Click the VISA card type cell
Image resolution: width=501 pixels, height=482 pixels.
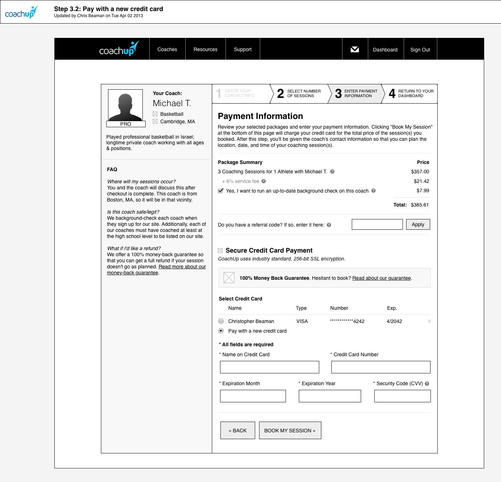pyautogui.click(x=302, y=321)
